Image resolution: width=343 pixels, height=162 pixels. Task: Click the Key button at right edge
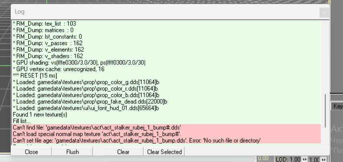tap(337, 107)
